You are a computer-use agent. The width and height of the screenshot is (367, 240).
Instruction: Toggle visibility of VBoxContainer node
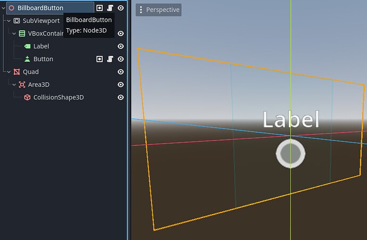pyautogui.click(x=121, y=34)
